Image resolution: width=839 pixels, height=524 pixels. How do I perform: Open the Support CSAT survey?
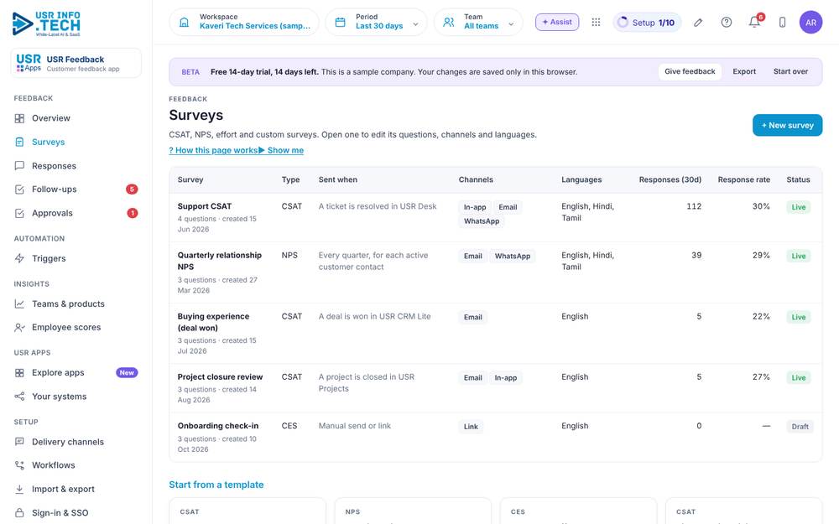(x=205, y=206)
